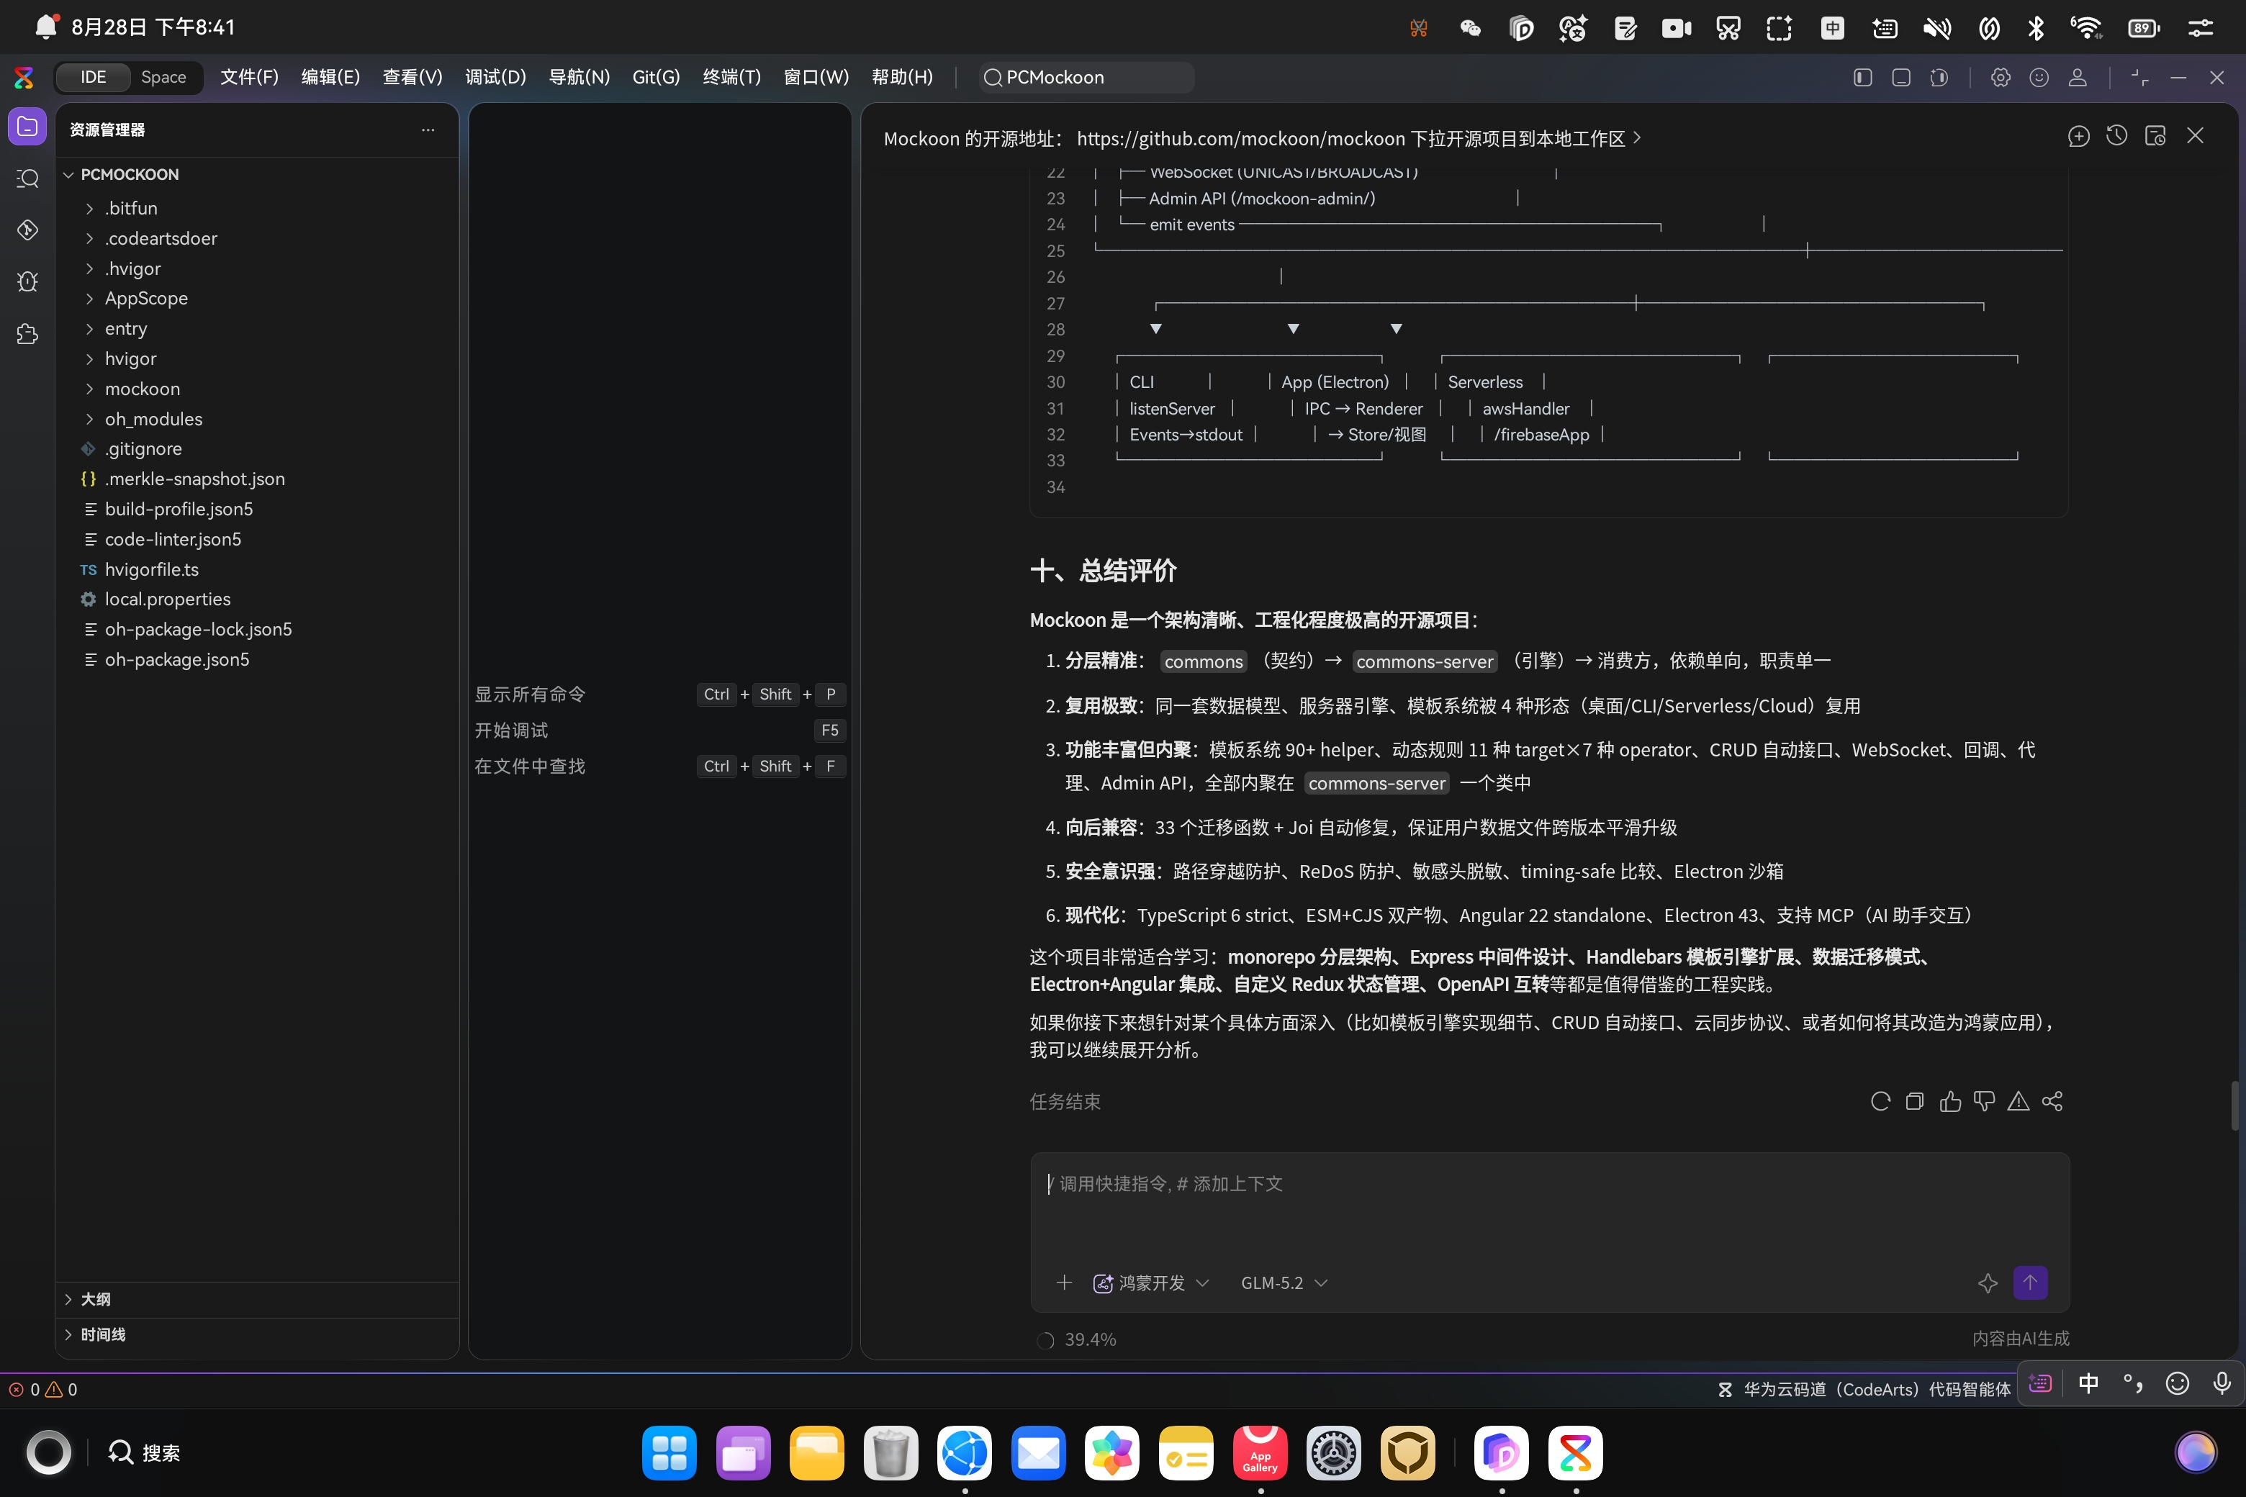The image size is (2246, 1497).
Task: Open the 帮助(H) menu
Action: tap(903, 77)
